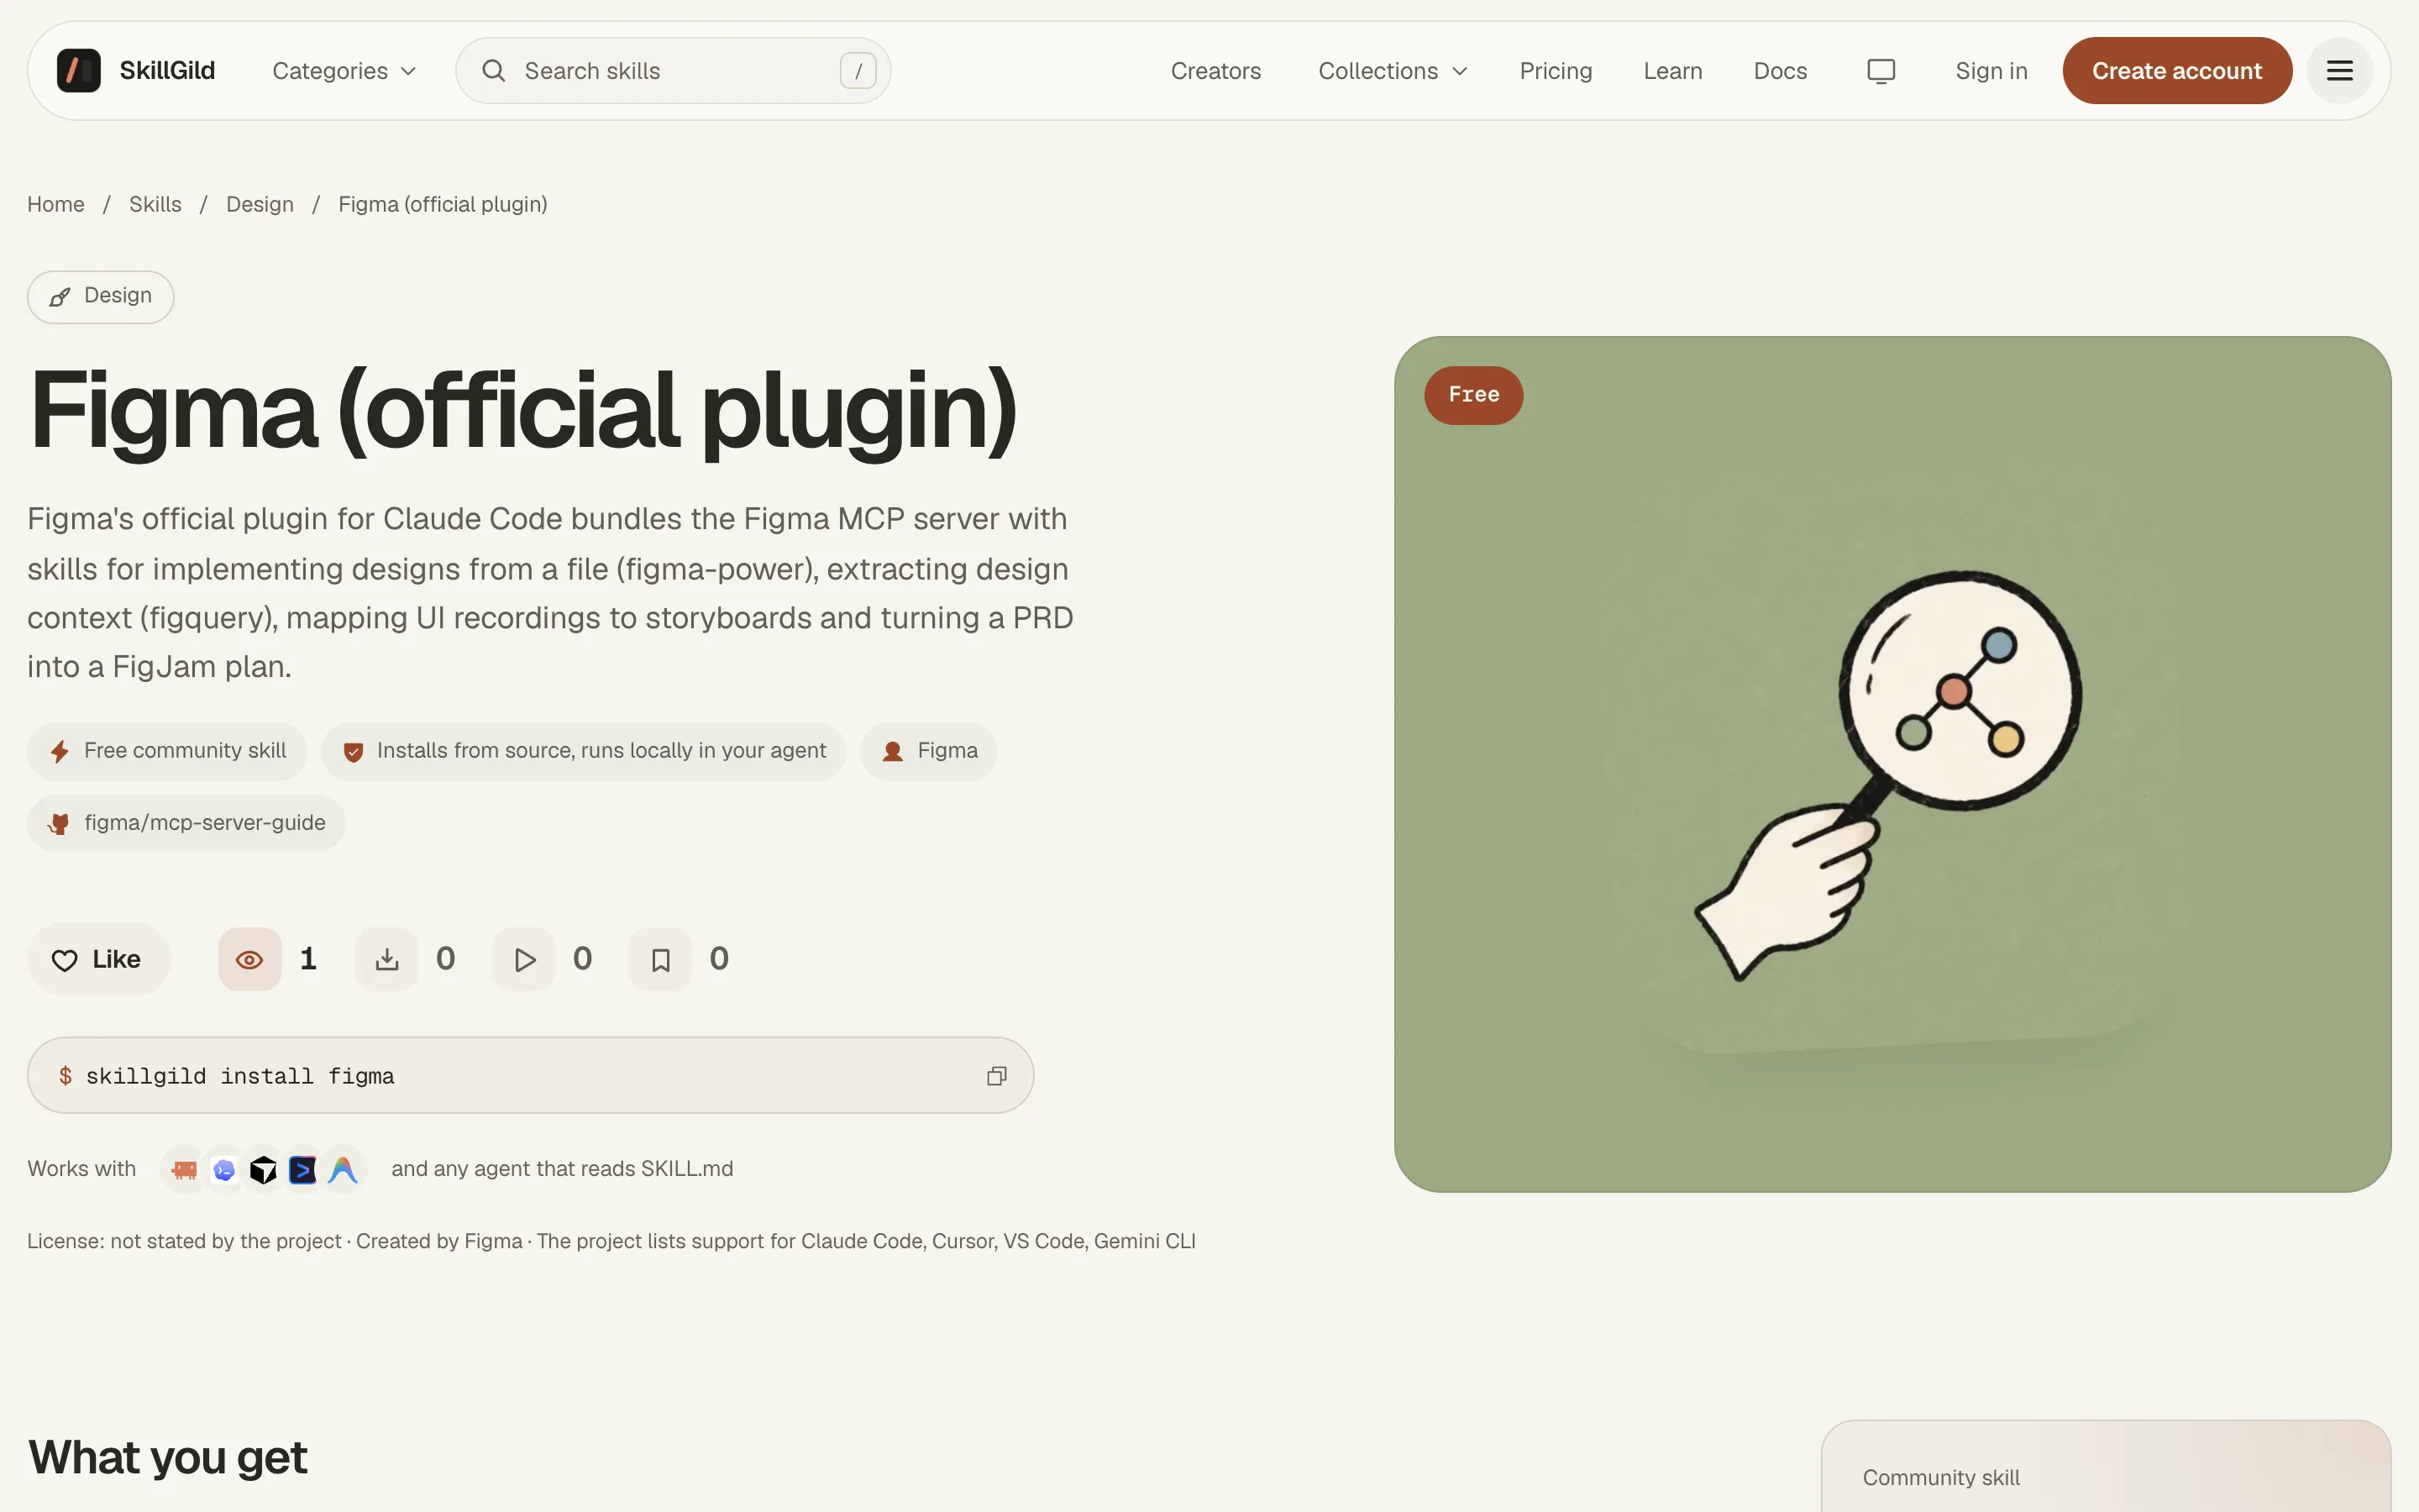Expand the Categories dropdown
The width and height of the screenshot is (2419, 1512).
pos(344,71)
